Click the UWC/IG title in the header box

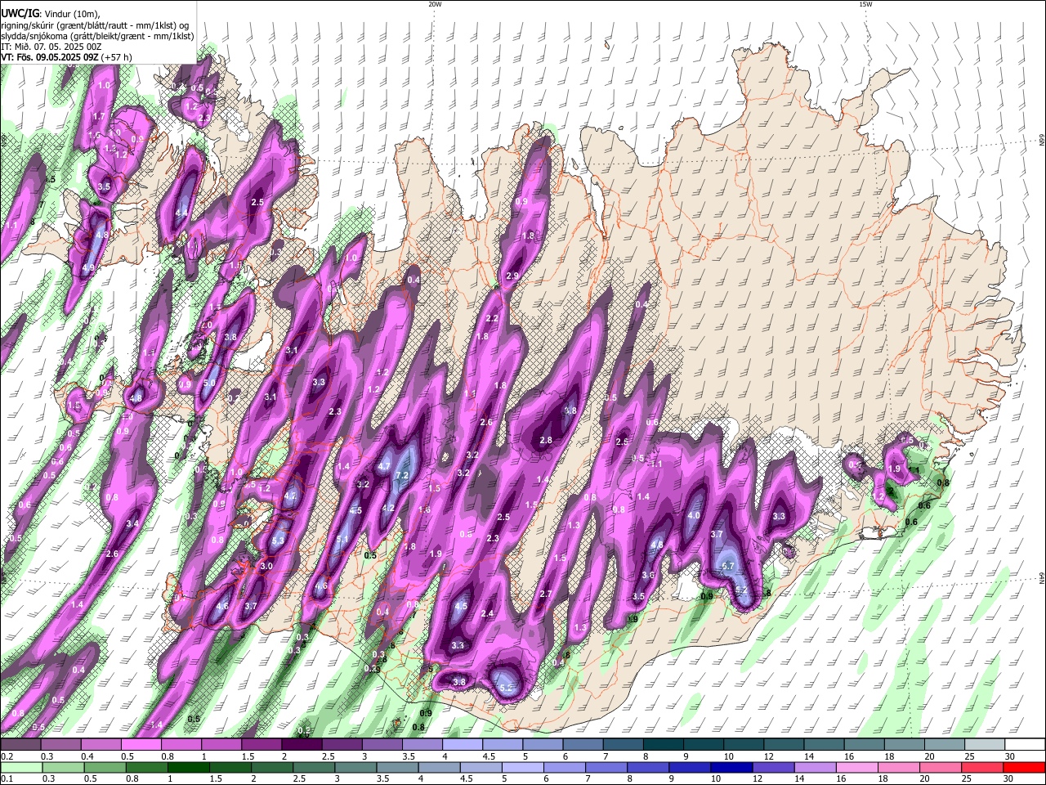click(20, 12)
